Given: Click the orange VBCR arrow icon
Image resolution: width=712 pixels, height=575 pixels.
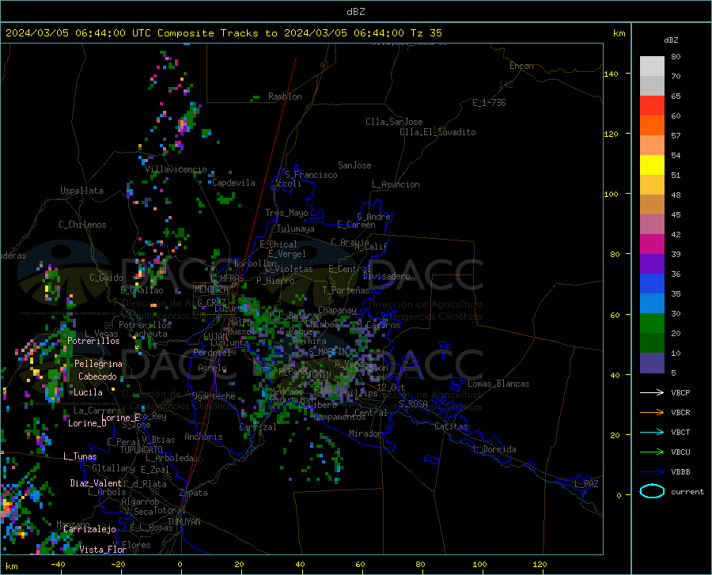Looking at the screenshot, I should point(652,413).
